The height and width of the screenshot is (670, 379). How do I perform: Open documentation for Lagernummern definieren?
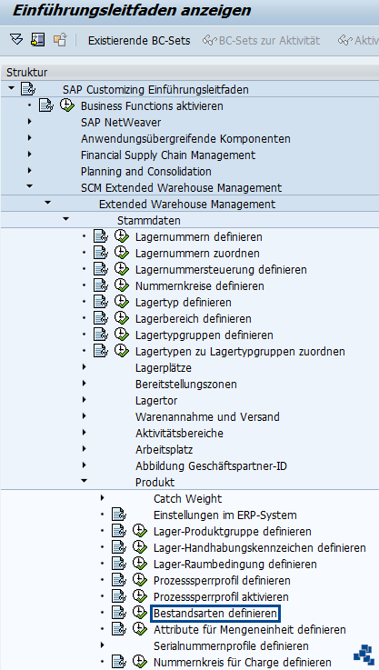[x=101, y=236]
